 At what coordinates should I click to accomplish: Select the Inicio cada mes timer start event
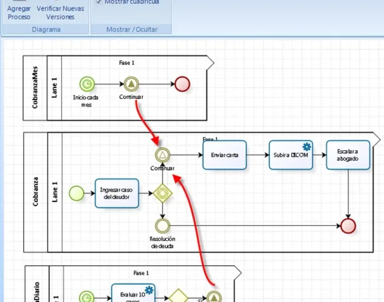coord(87,84)
